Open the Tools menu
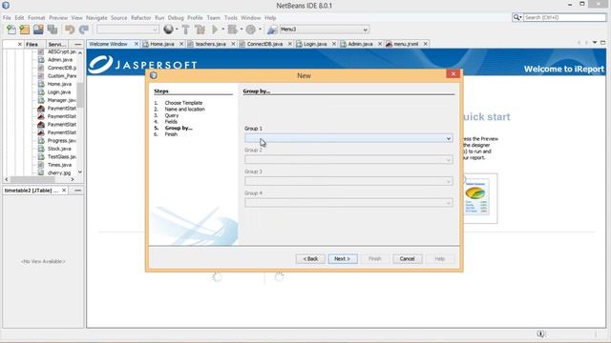This screenshot has height=343, width=611. 231,18
